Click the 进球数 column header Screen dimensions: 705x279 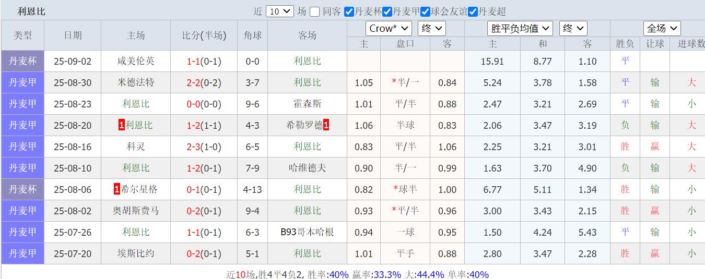(690, 44)
